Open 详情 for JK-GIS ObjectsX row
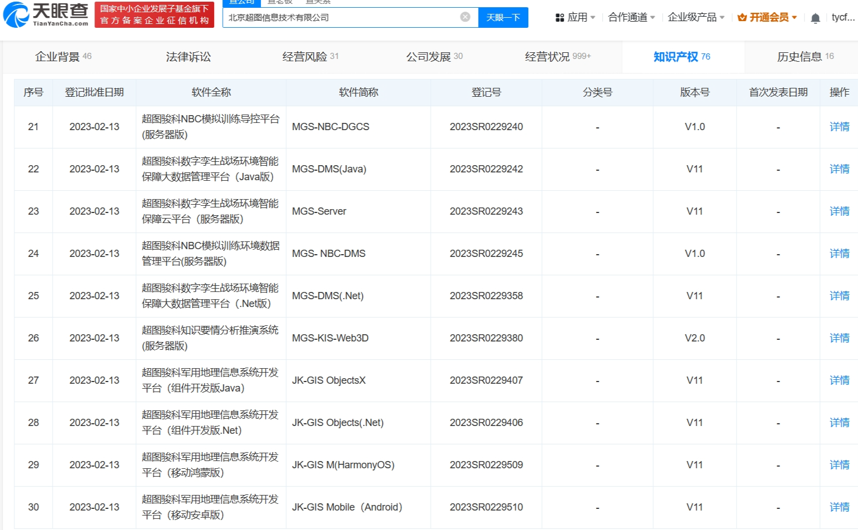858x530 pixels. (839, 380)
